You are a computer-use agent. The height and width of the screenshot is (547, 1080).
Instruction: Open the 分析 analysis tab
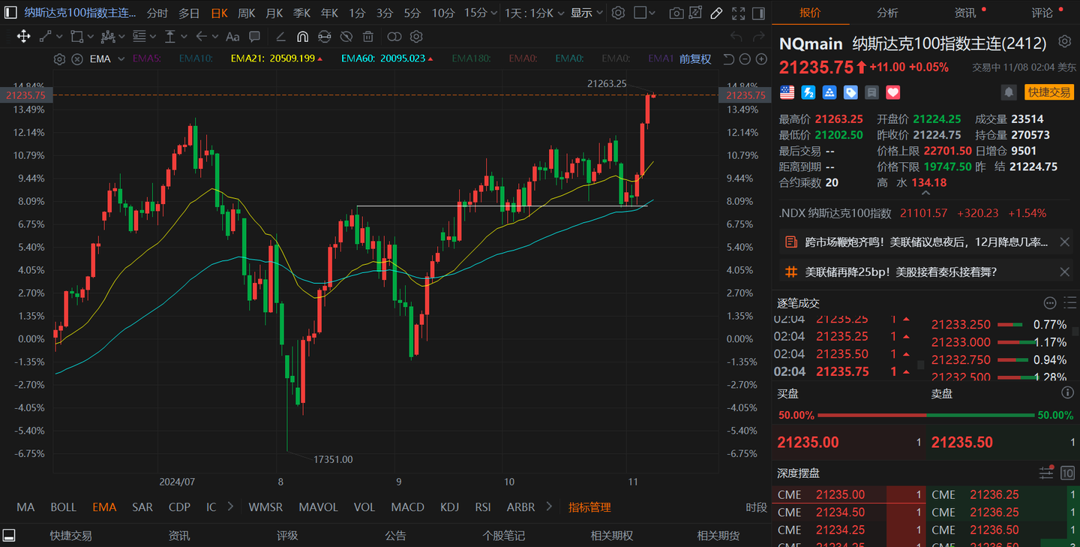click(887, 13)
